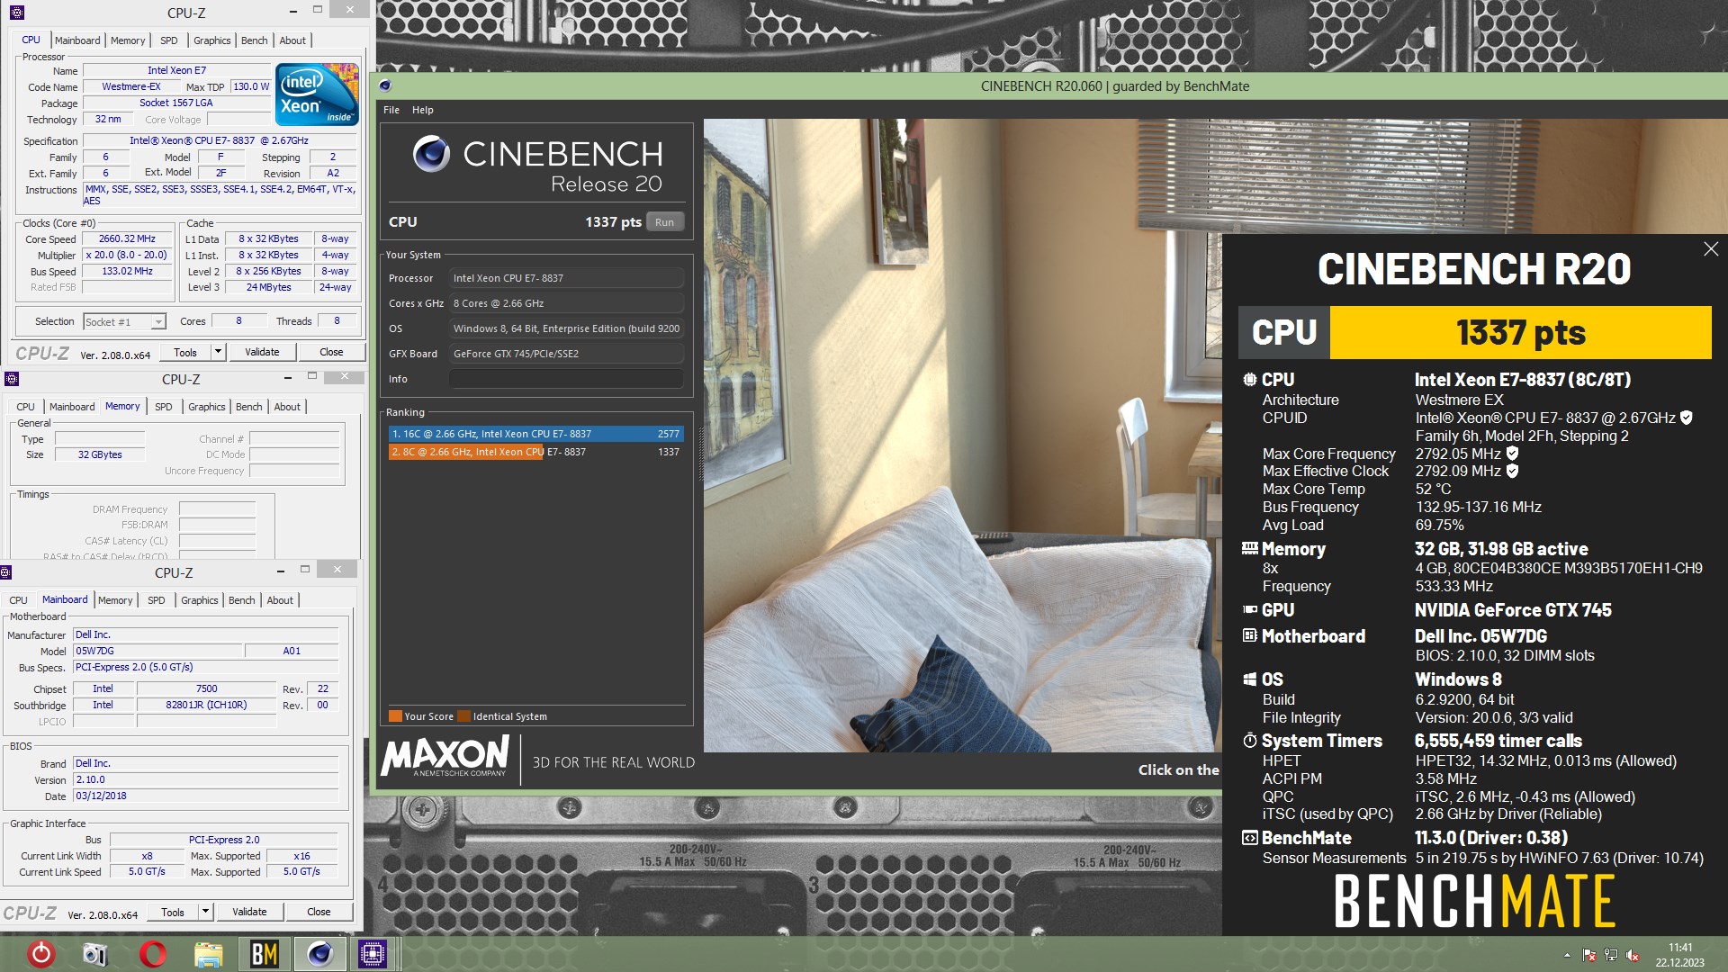Click shield beside Max Core Frequency
The height and width of the screenshot is (972, 1728).
(x=1512, y=454)
